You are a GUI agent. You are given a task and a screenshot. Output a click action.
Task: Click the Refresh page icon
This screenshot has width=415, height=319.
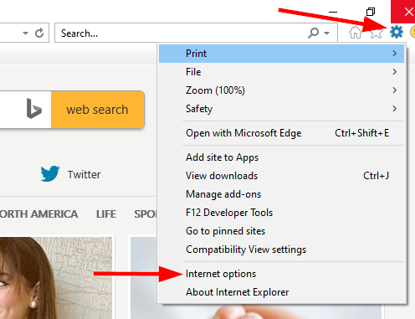(39, 33)
